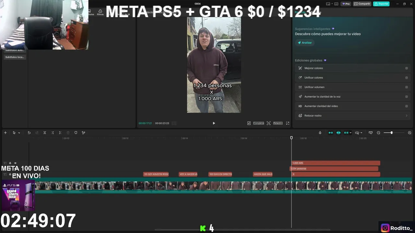415x233 pixels.
Task: Record a voiceover with the microphone icon
Action: pos(320,133)
